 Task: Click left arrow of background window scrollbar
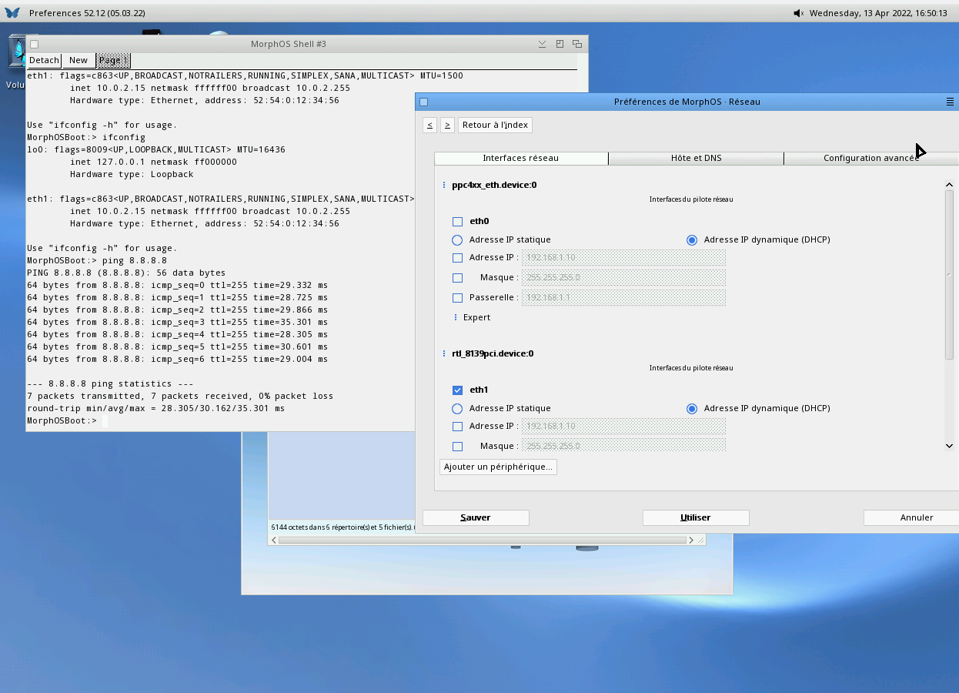coord(272,540)
